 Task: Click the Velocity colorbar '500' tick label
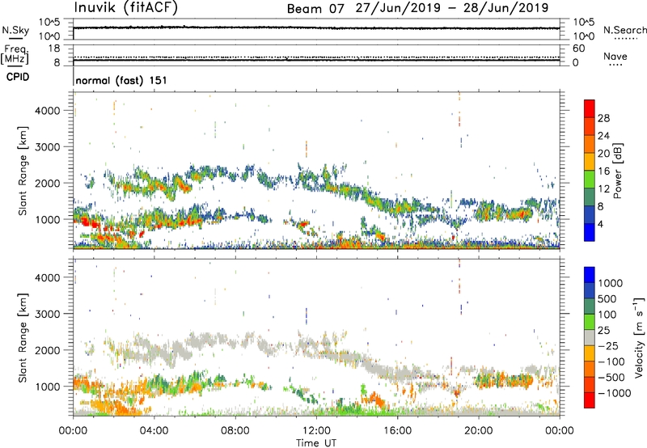609,298
